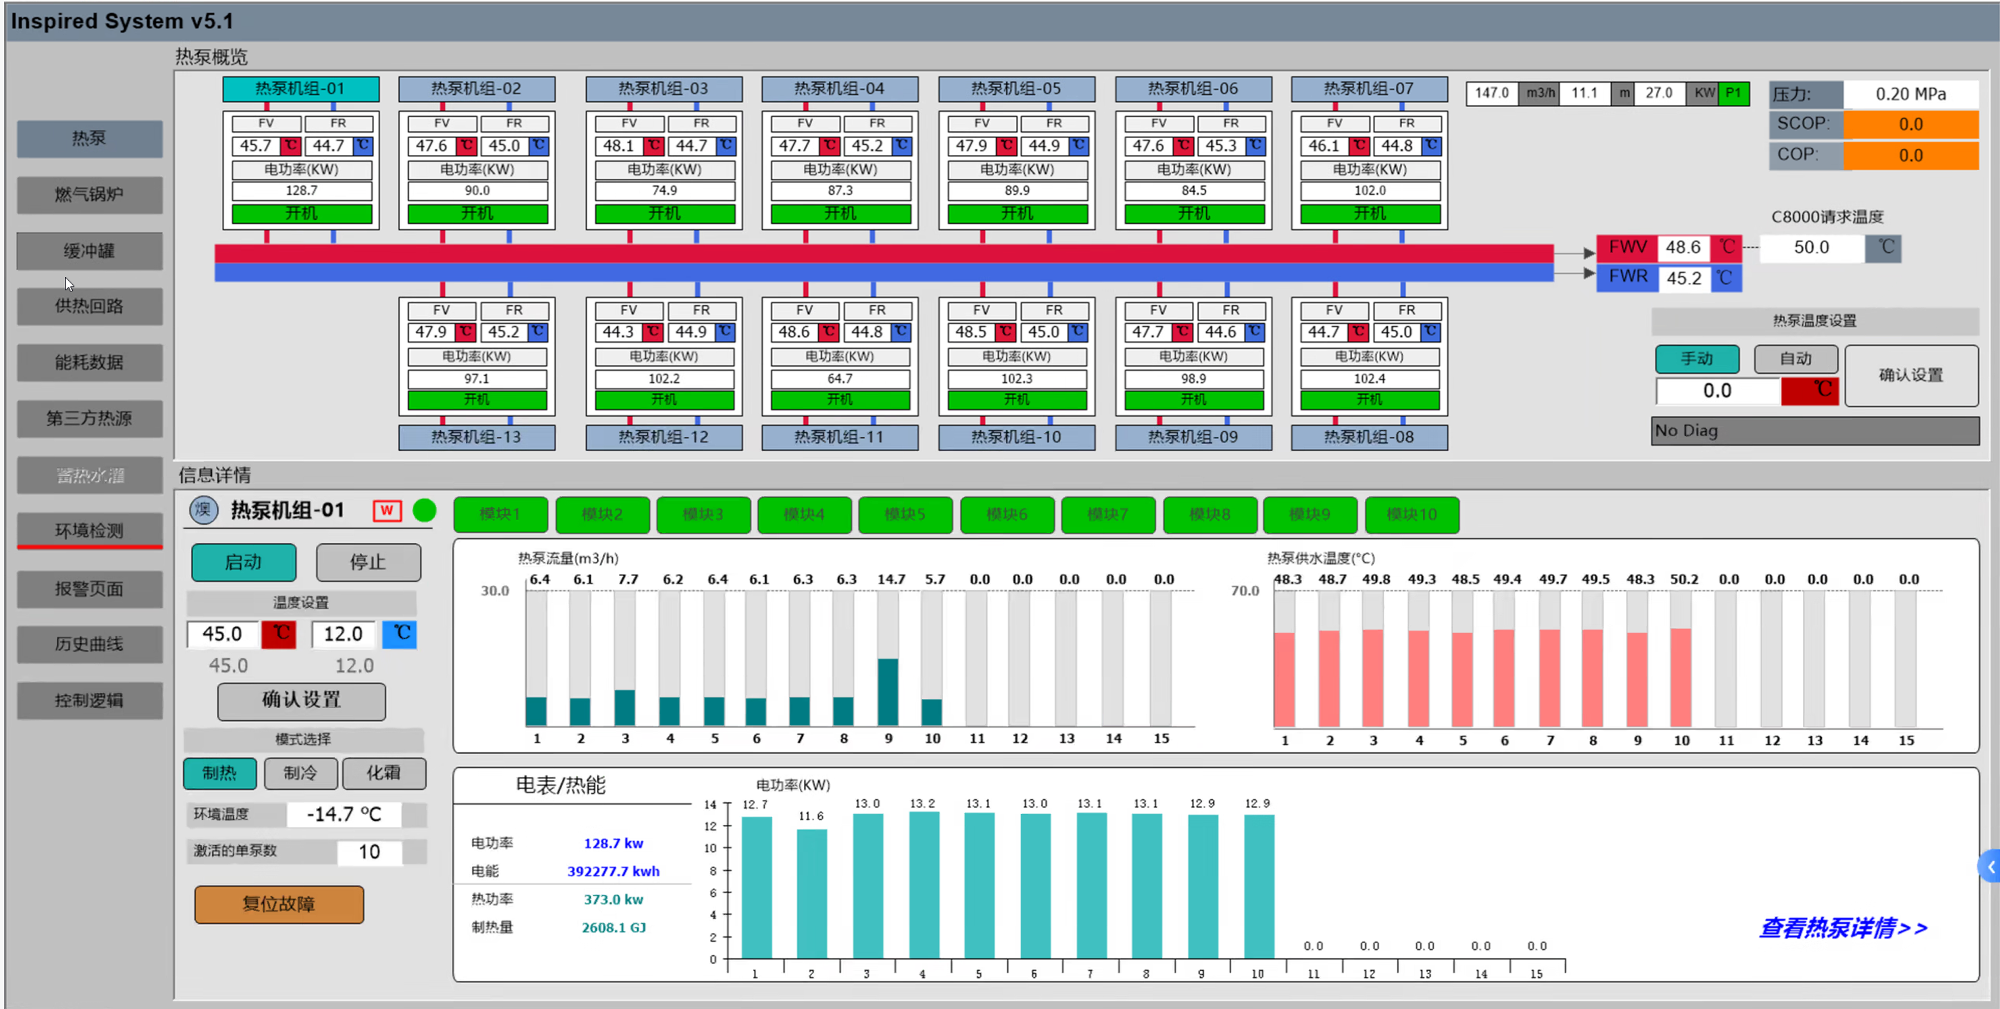Click the 45.0 temperature setpoint input field
The image size is (2000, 1009).
tap(223, 634)
